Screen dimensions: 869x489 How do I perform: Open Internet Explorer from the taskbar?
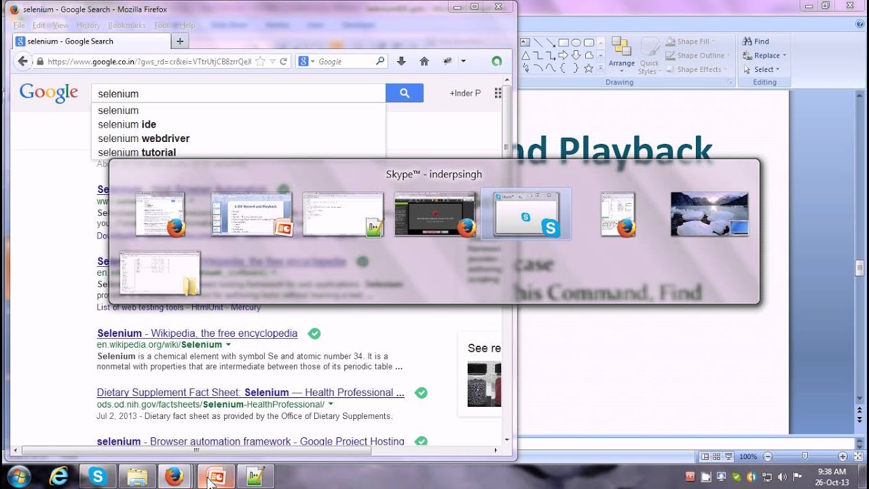point(59,477)
